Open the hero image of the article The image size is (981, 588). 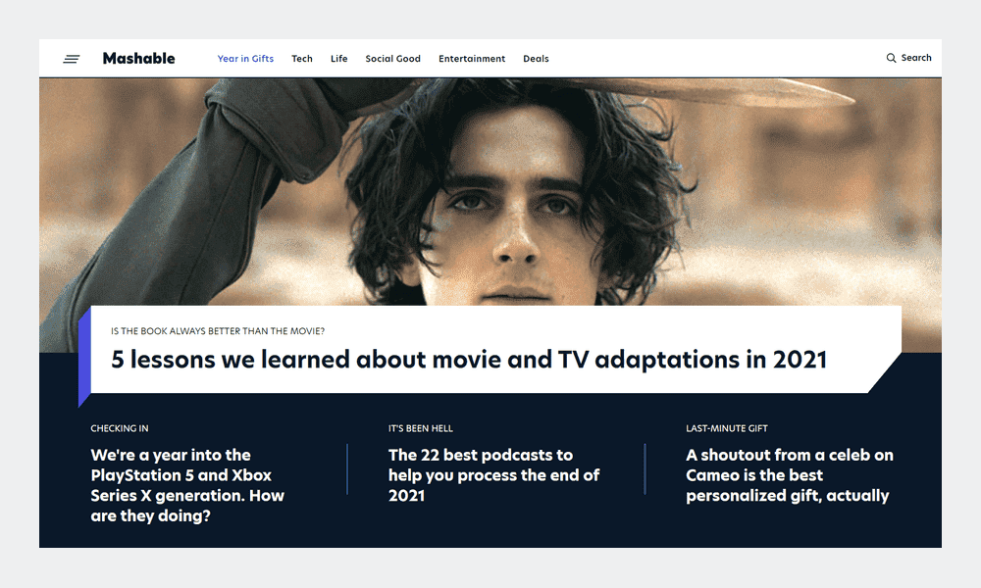[490, 190]
